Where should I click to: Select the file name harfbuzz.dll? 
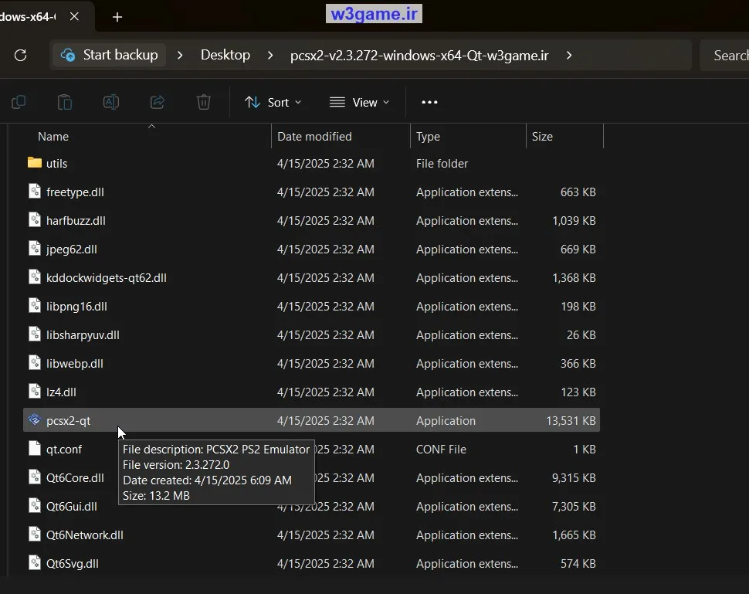point(76,221)
